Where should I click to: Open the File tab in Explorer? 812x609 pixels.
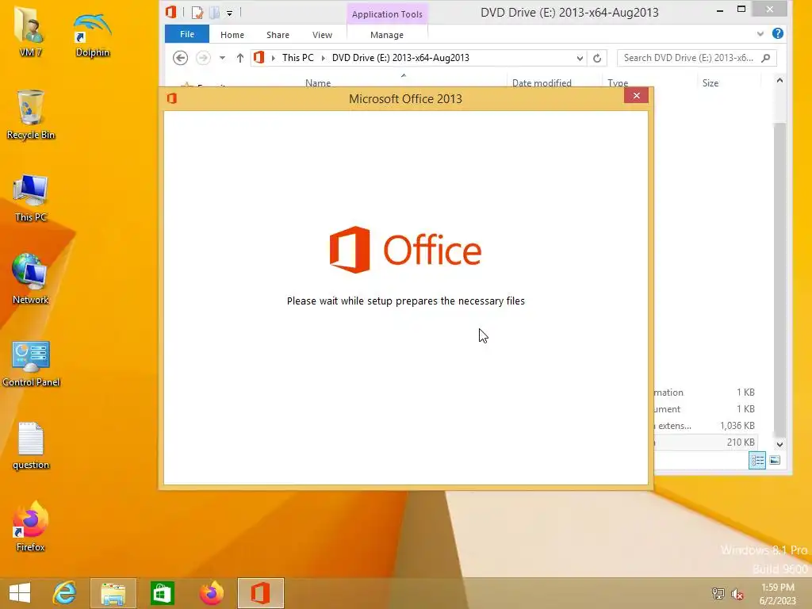187,34
